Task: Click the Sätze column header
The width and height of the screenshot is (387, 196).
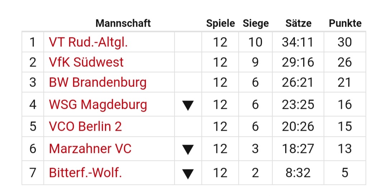Action: coord(298,24)
